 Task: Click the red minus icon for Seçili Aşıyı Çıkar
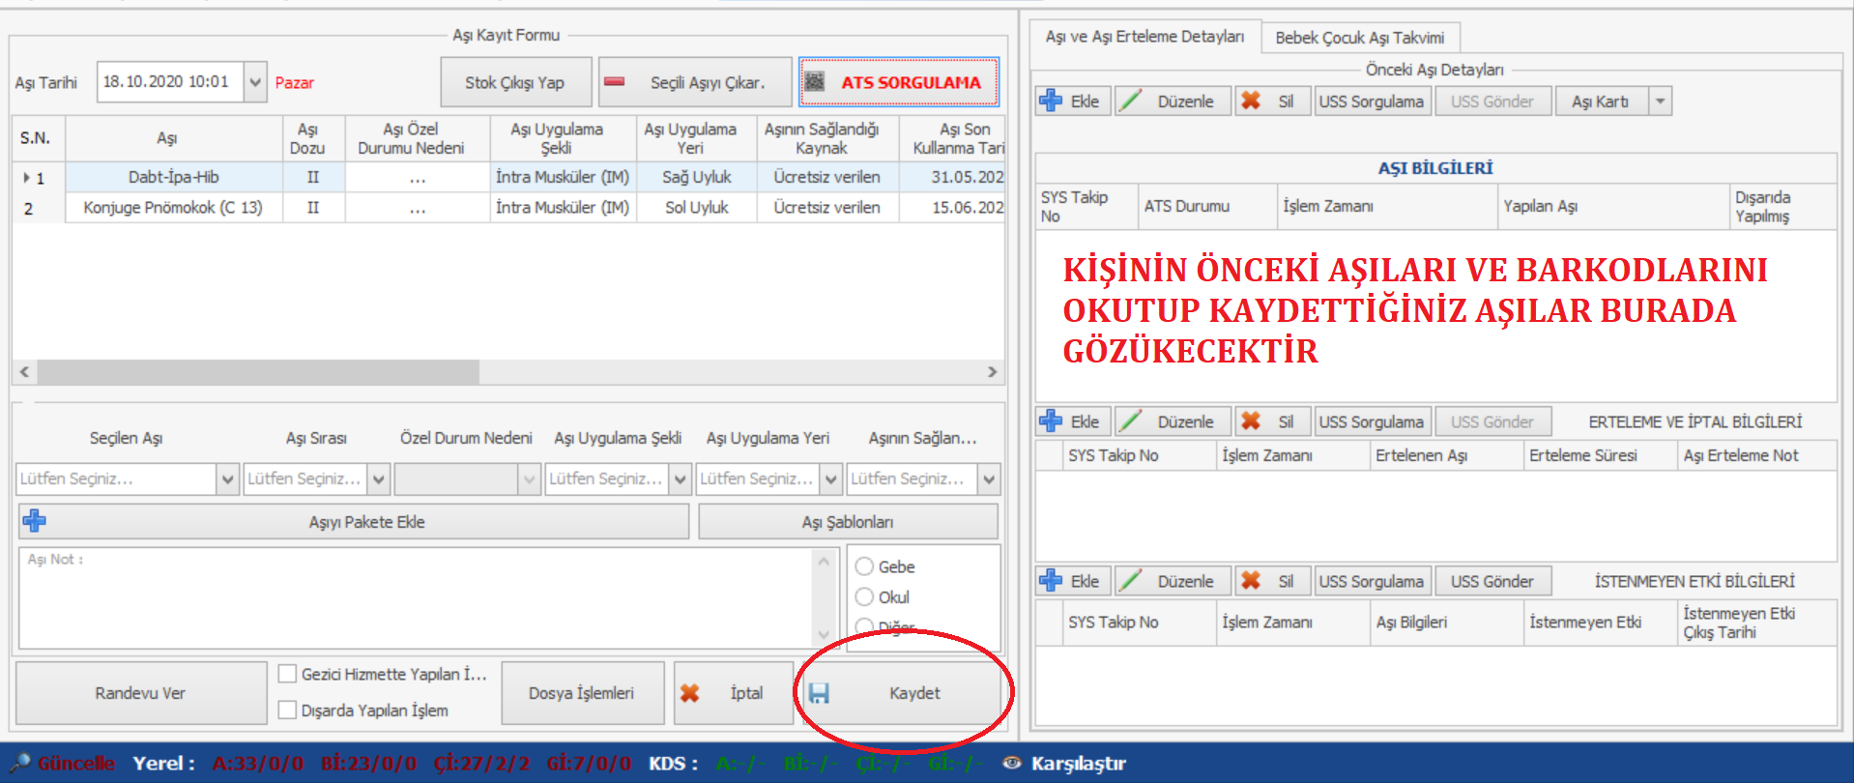tap(614, 82)
